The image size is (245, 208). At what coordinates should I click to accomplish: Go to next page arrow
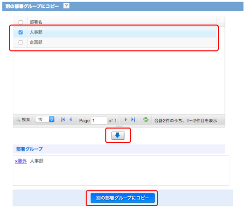(125, 120)
